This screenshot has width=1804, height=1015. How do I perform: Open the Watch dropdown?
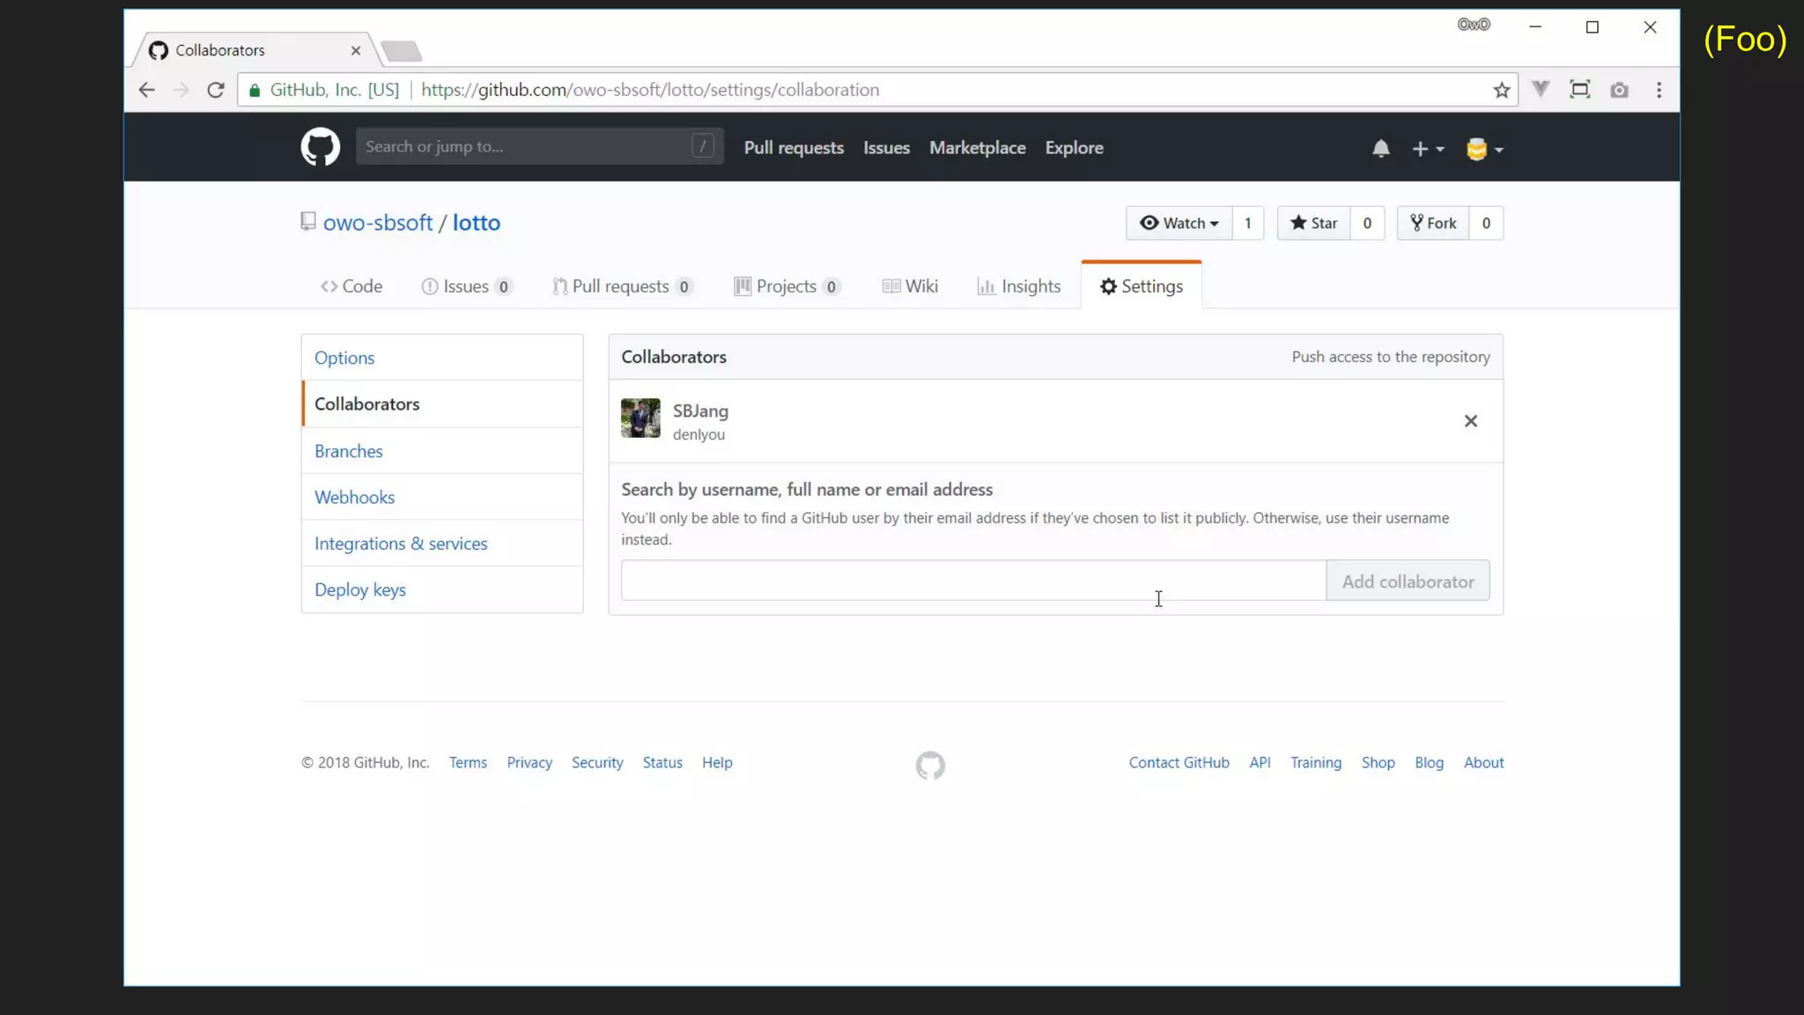[1179, 223]
